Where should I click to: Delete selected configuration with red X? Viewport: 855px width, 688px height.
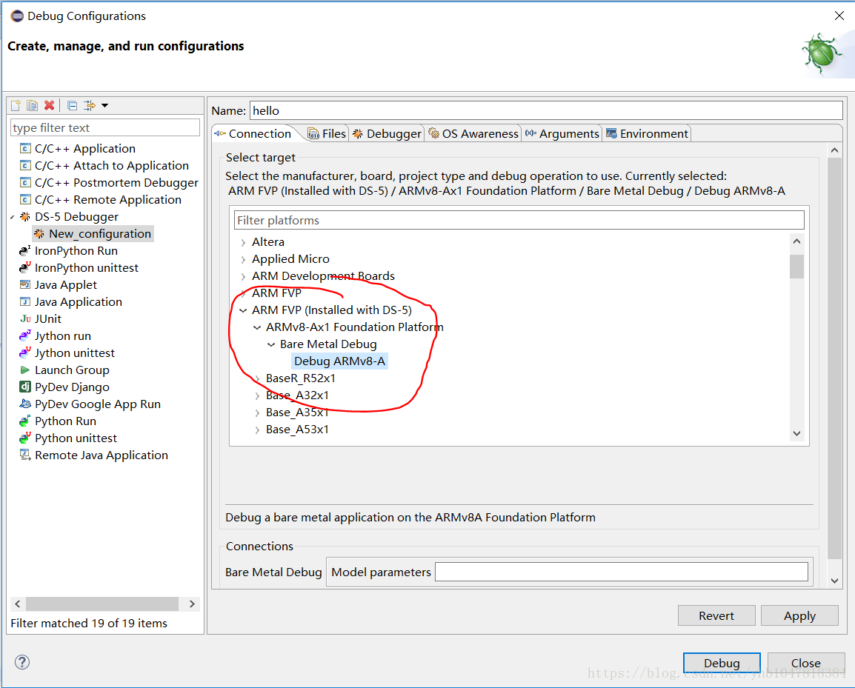tap(50, 105)
